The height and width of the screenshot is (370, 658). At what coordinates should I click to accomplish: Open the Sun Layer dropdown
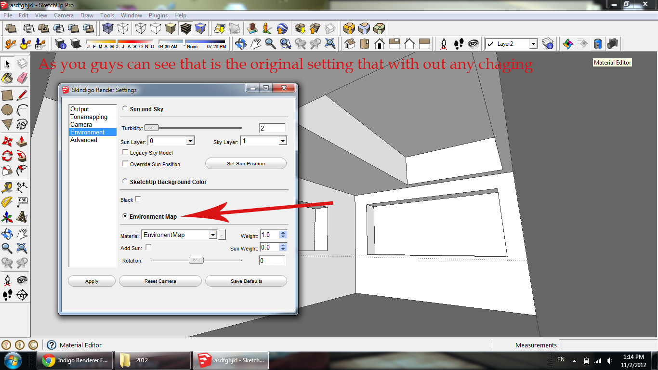pyautogui.click(x=190, y=141)
